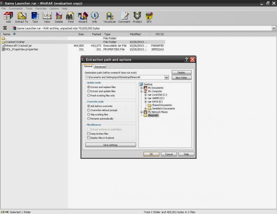Open the Tools menu

coord(29,8)
